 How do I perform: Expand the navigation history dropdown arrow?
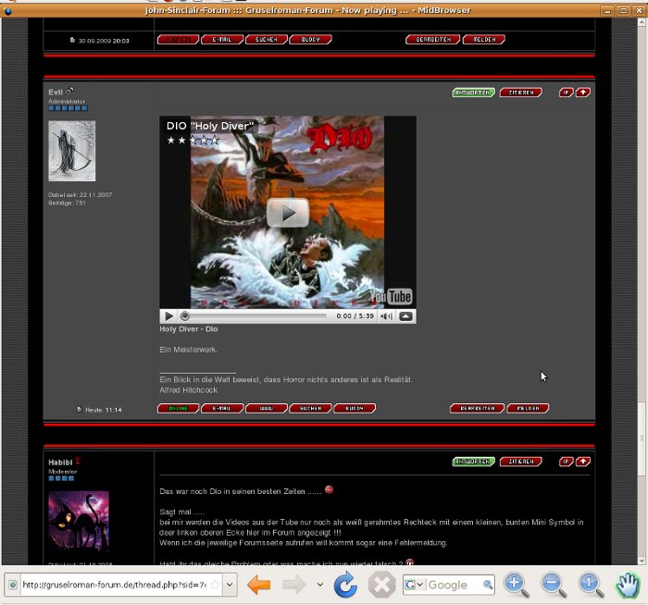pos(320,585)
